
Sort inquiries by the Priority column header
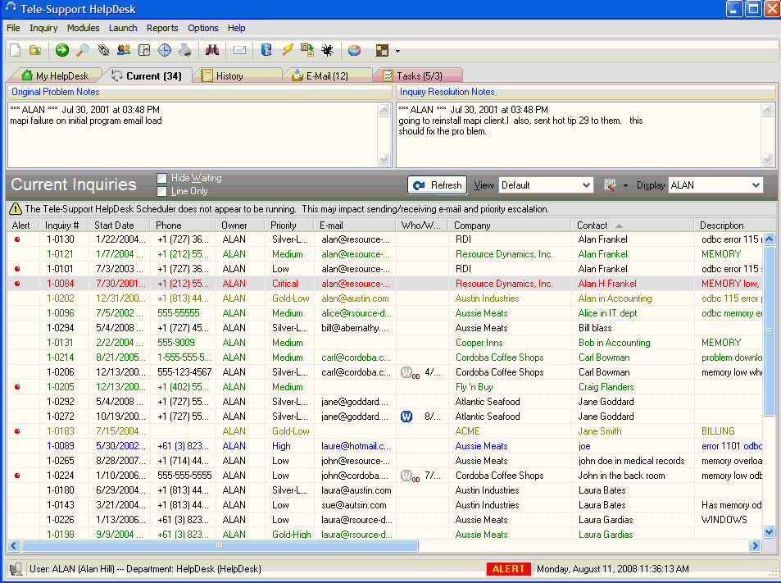tap(284, 225)
